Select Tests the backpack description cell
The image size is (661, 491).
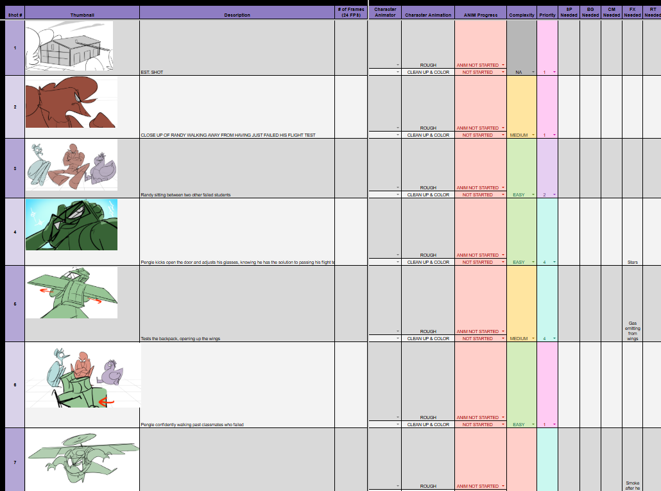237,304
